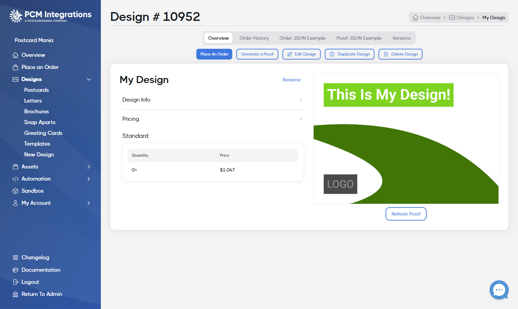Expand the Automation sidebar submenu
This screenshot has height=309, width=518.
(x=89, y=179)
